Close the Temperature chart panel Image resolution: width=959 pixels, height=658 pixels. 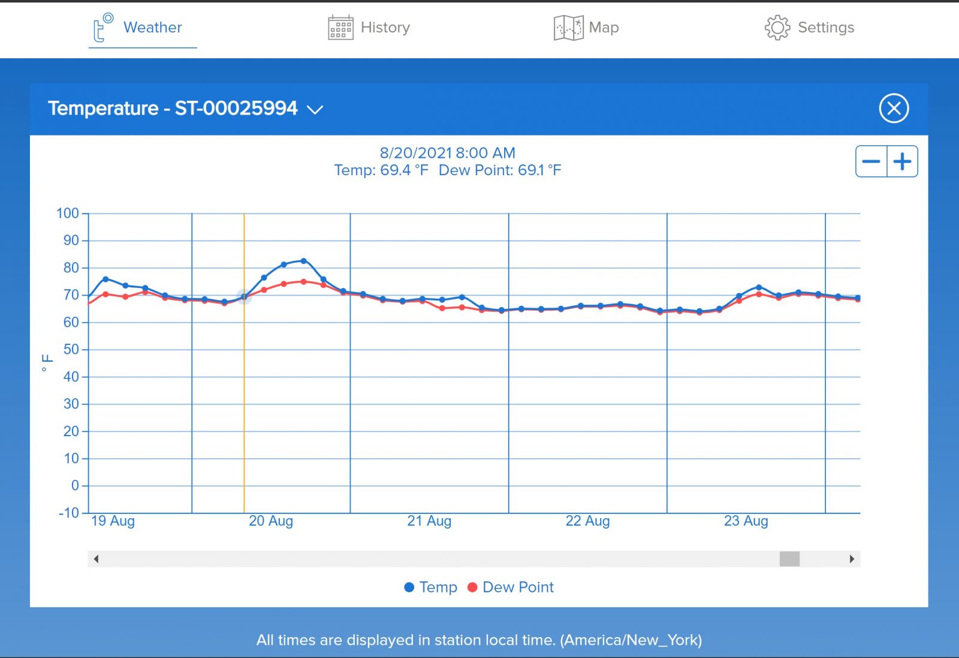tap(893, 109)
